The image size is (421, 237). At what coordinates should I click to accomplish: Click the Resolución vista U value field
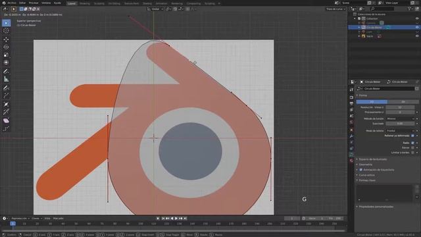click(x=400, y=107)
